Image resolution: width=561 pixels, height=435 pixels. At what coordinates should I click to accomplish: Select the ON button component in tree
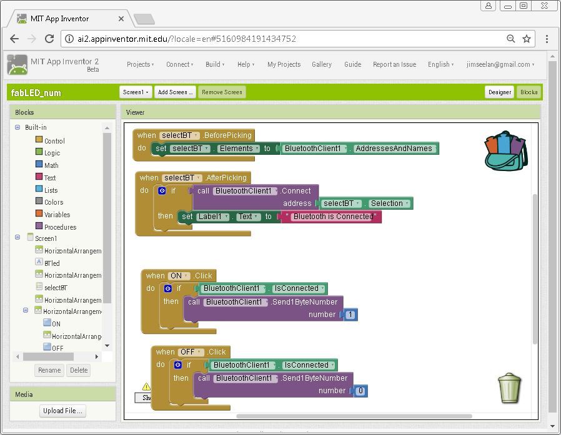tap(52, 323)
